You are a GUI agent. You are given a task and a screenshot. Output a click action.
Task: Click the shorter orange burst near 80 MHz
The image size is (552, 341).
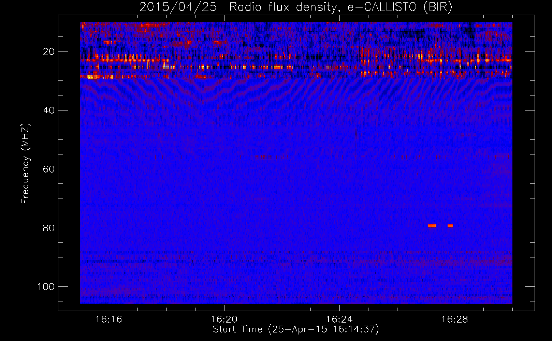point(450,225)
